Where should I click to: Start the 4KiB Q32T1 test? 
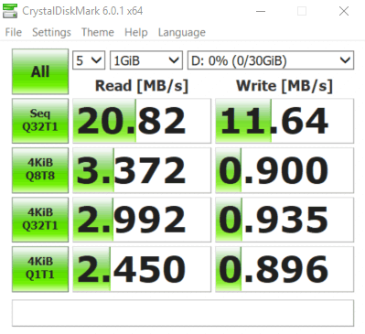pos(40,220)
